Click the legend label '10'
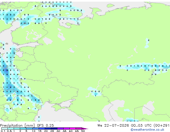The image size is (170, 132). point(34,131)
